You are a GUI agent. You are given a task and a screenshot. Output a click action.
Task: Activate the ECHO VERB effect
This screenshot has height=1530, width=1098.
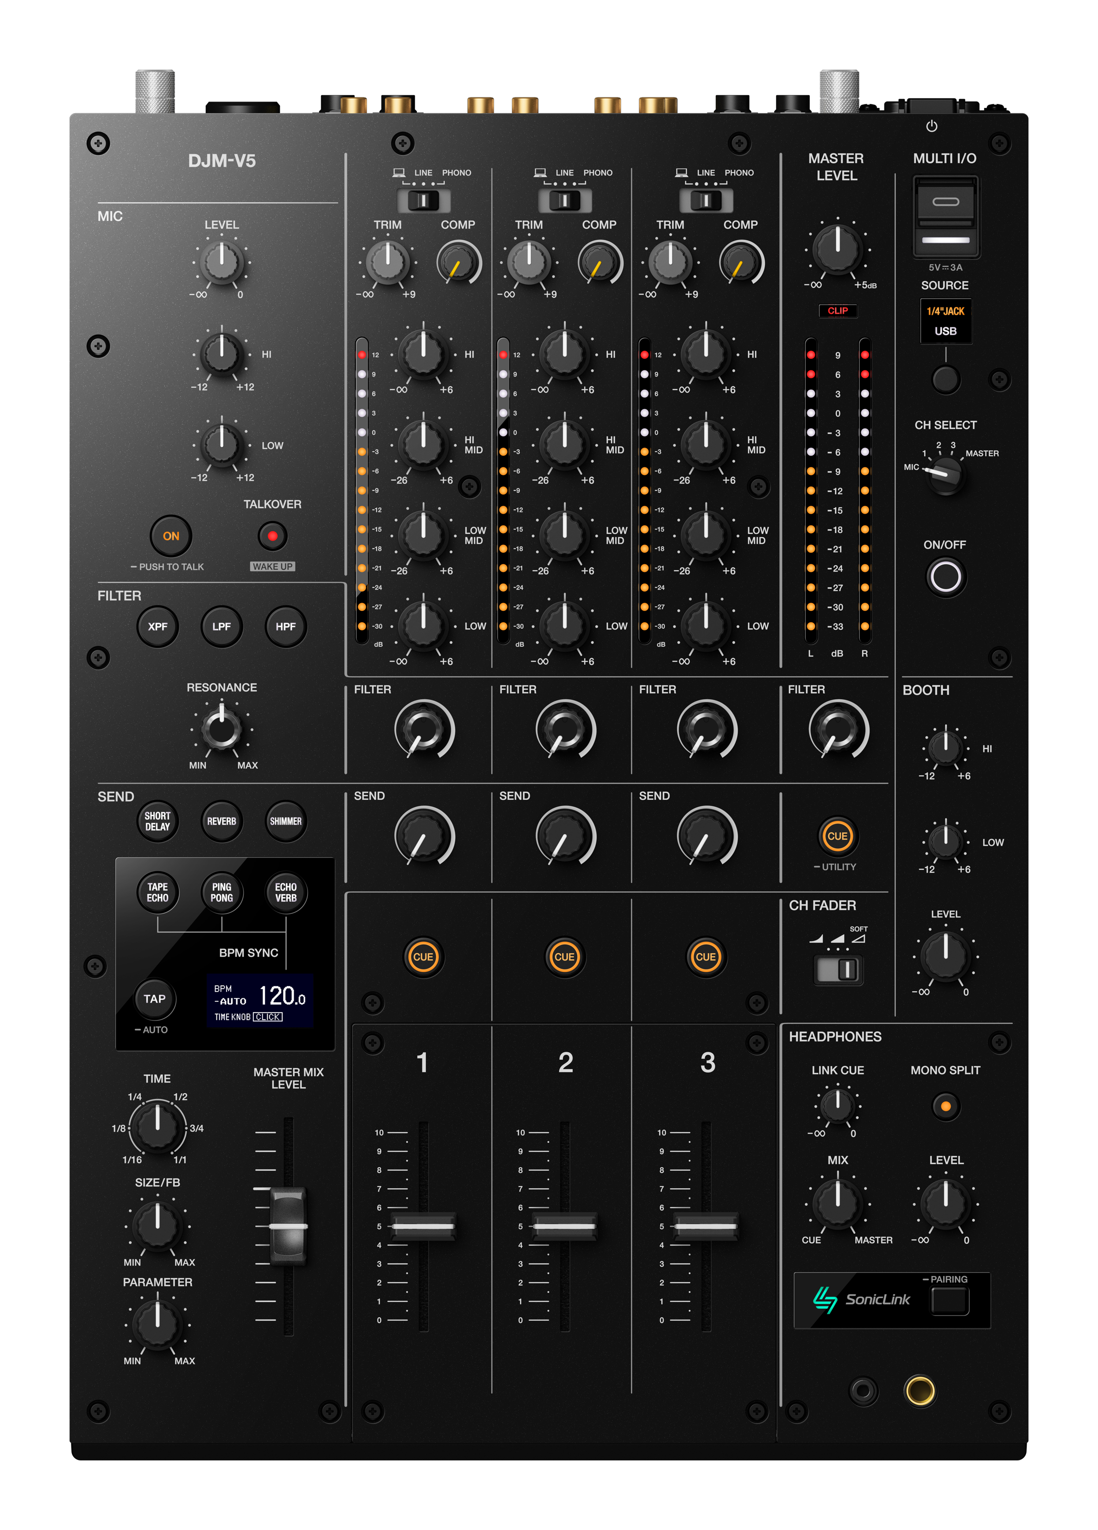click(x=285, y=892)
